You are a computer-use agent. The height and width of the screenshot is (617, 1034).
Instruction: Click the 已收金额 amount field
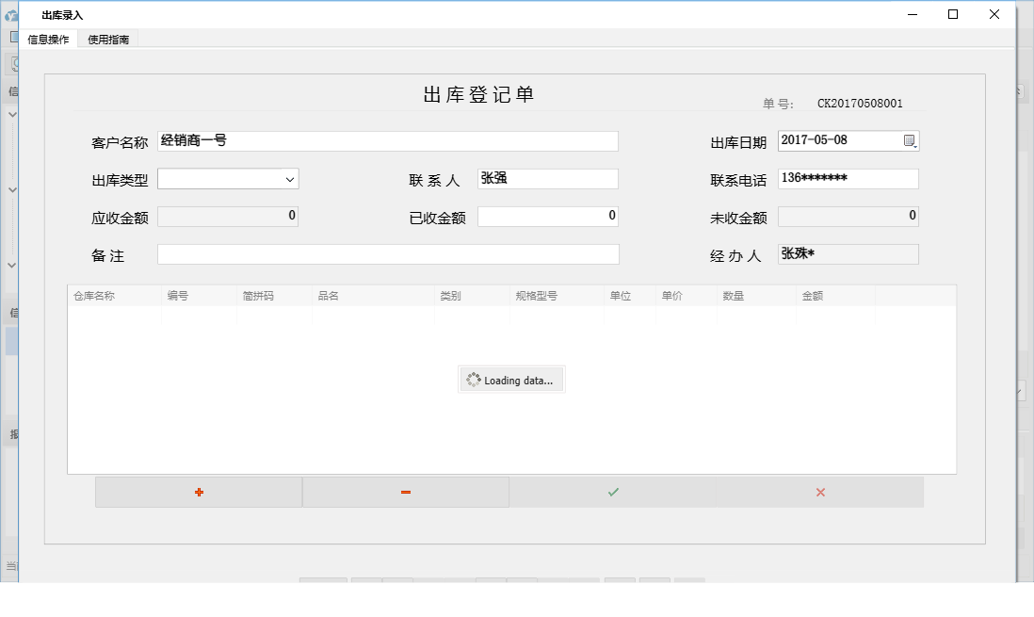click(546, 215)
